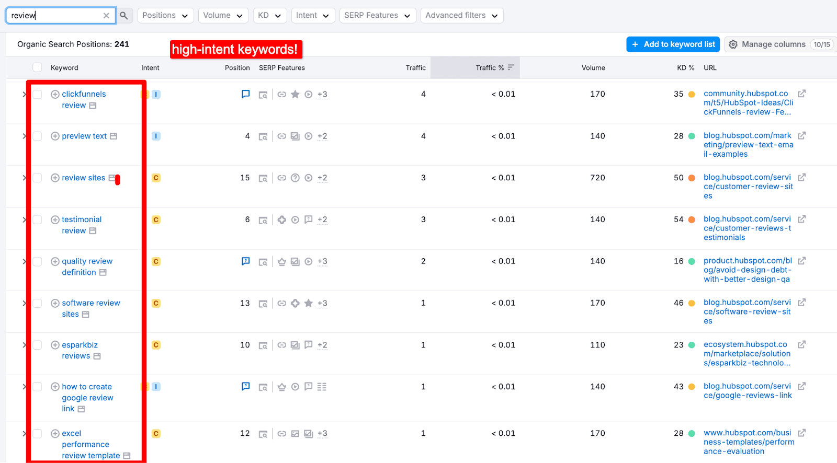Click video icon in testimonial review row

pyautogui.click(x=295, y=220)
